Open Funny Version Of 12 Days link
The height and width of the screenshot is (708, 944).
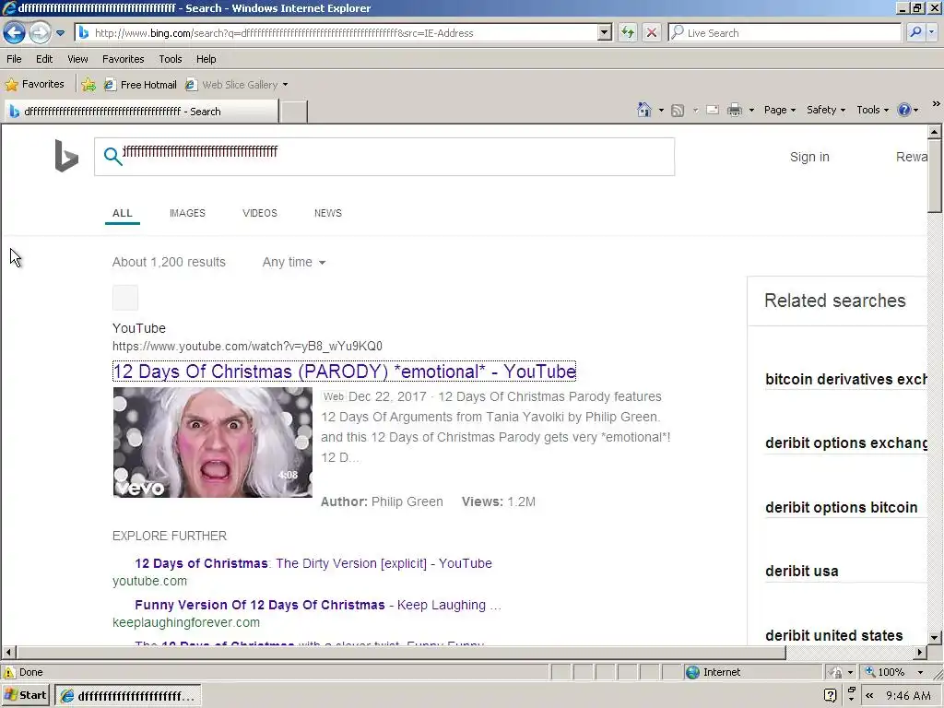(318, 605)
